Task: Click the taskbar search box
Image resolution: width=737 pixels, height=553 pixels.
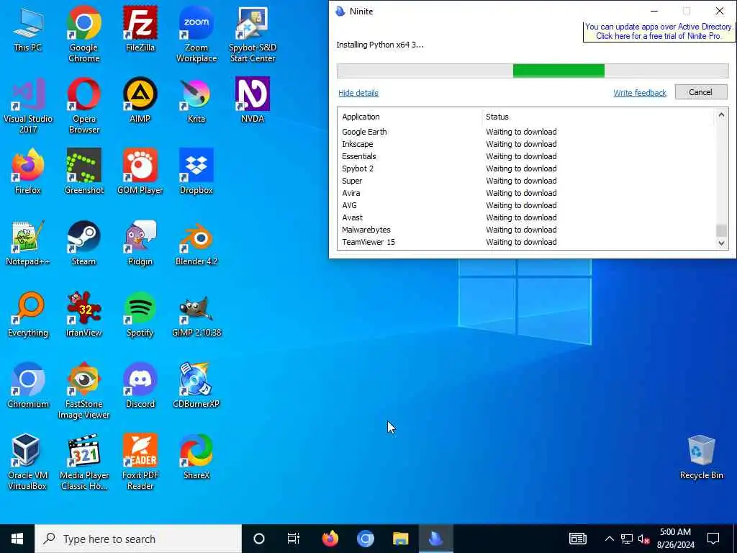Action: [138, 539]
